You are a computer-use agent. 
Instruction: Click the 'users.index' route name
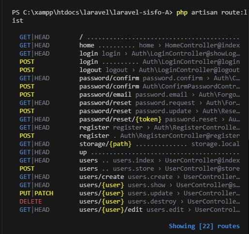[x=133, y=161]
